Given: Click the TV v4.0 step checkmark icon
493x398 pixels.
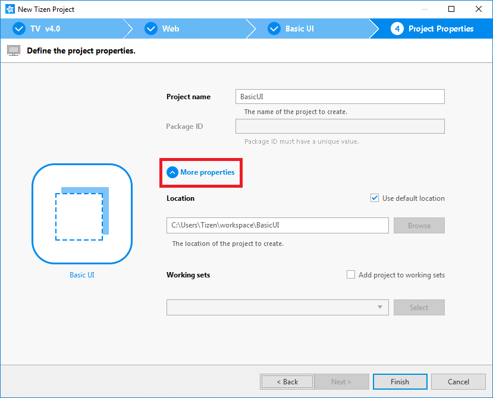Looking at the screenshot, I should click(19, 29).
